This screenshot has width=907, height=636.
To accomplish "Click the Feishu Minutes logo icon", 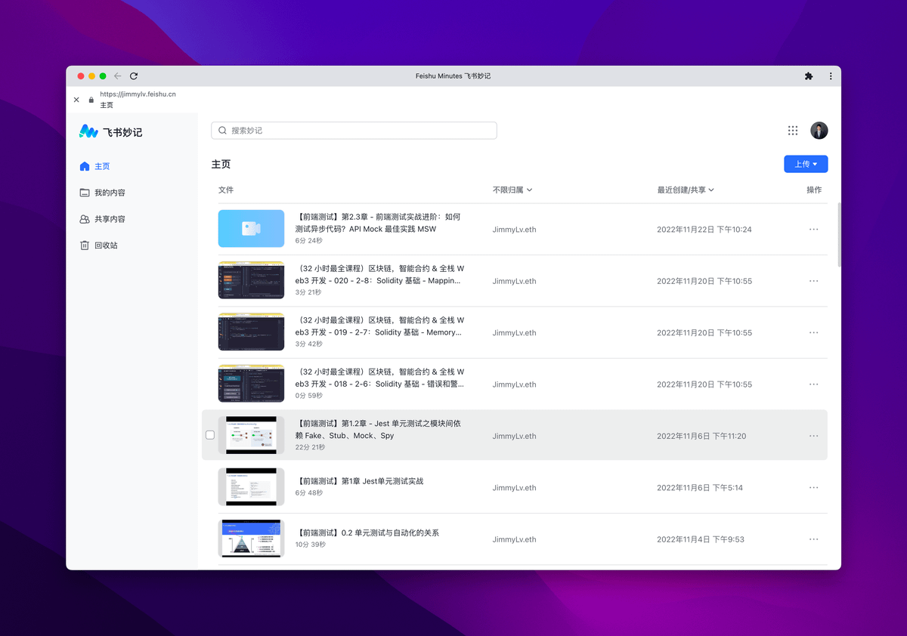I will point(88,131).
